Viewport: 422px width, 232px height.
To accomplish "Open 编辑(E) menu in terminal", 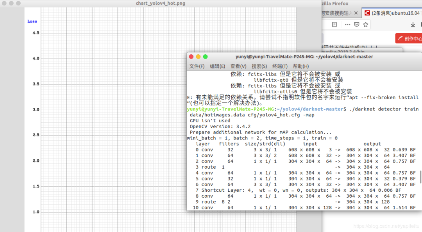I will [217, 66].
